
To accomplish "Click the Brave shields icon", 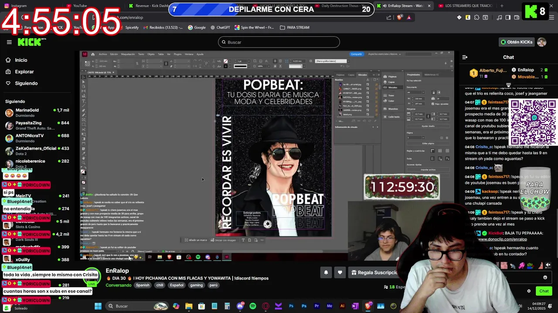I will point(399,17).
